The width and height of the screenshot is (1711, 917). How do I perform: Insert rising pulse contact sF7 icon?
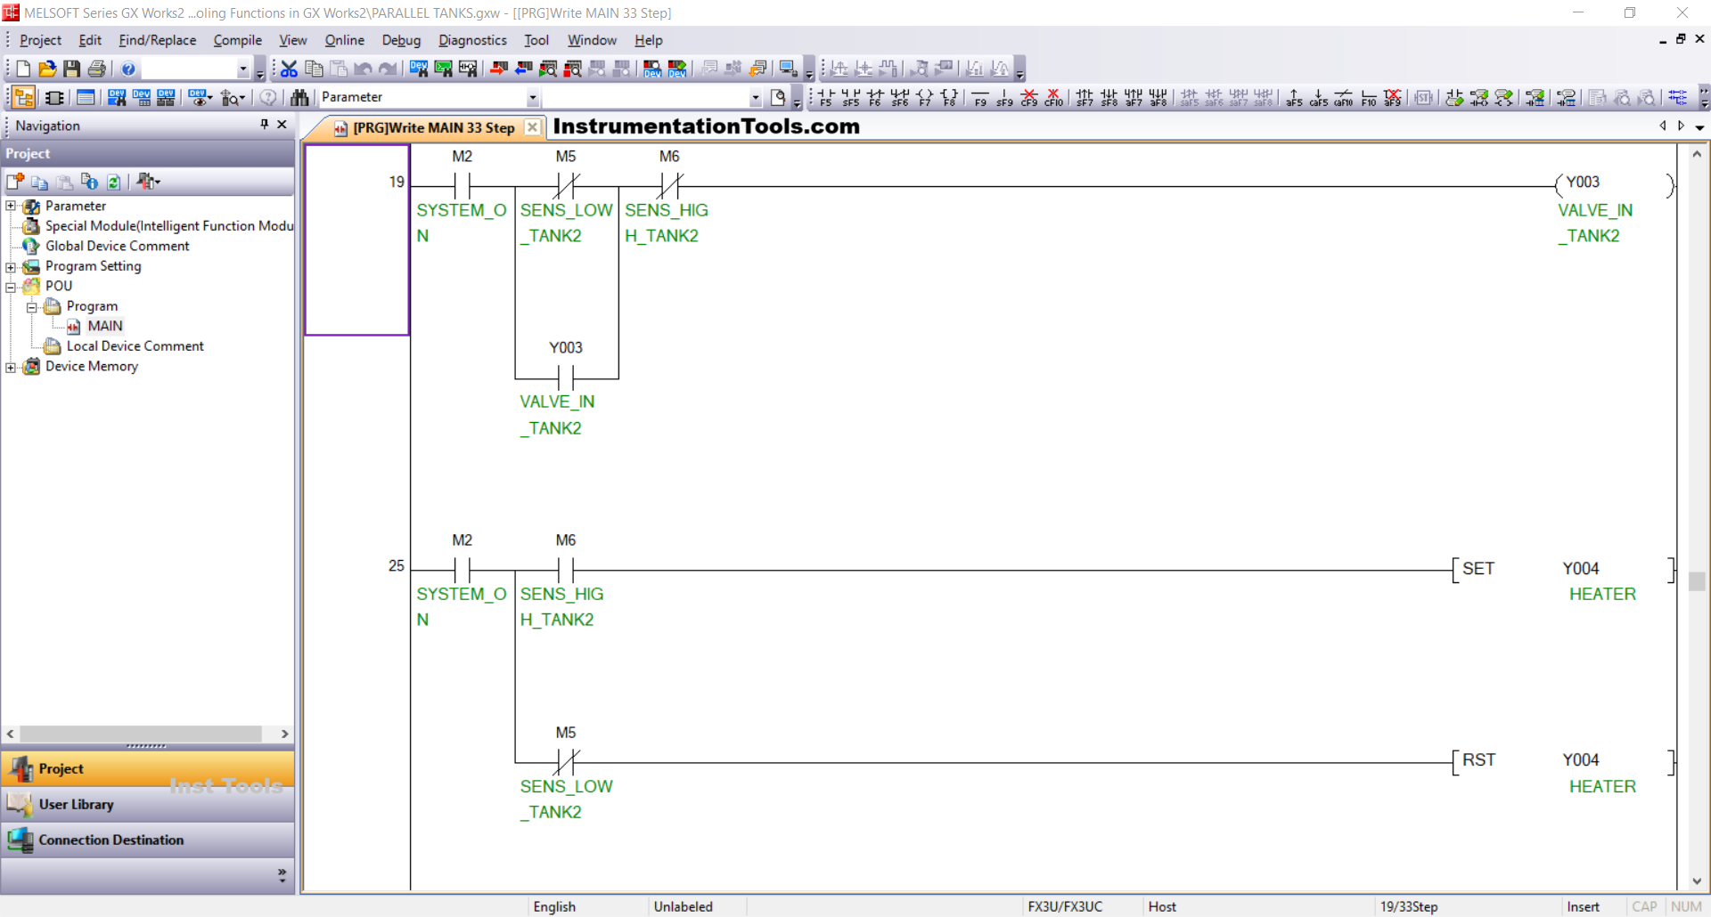(1085, 97)
